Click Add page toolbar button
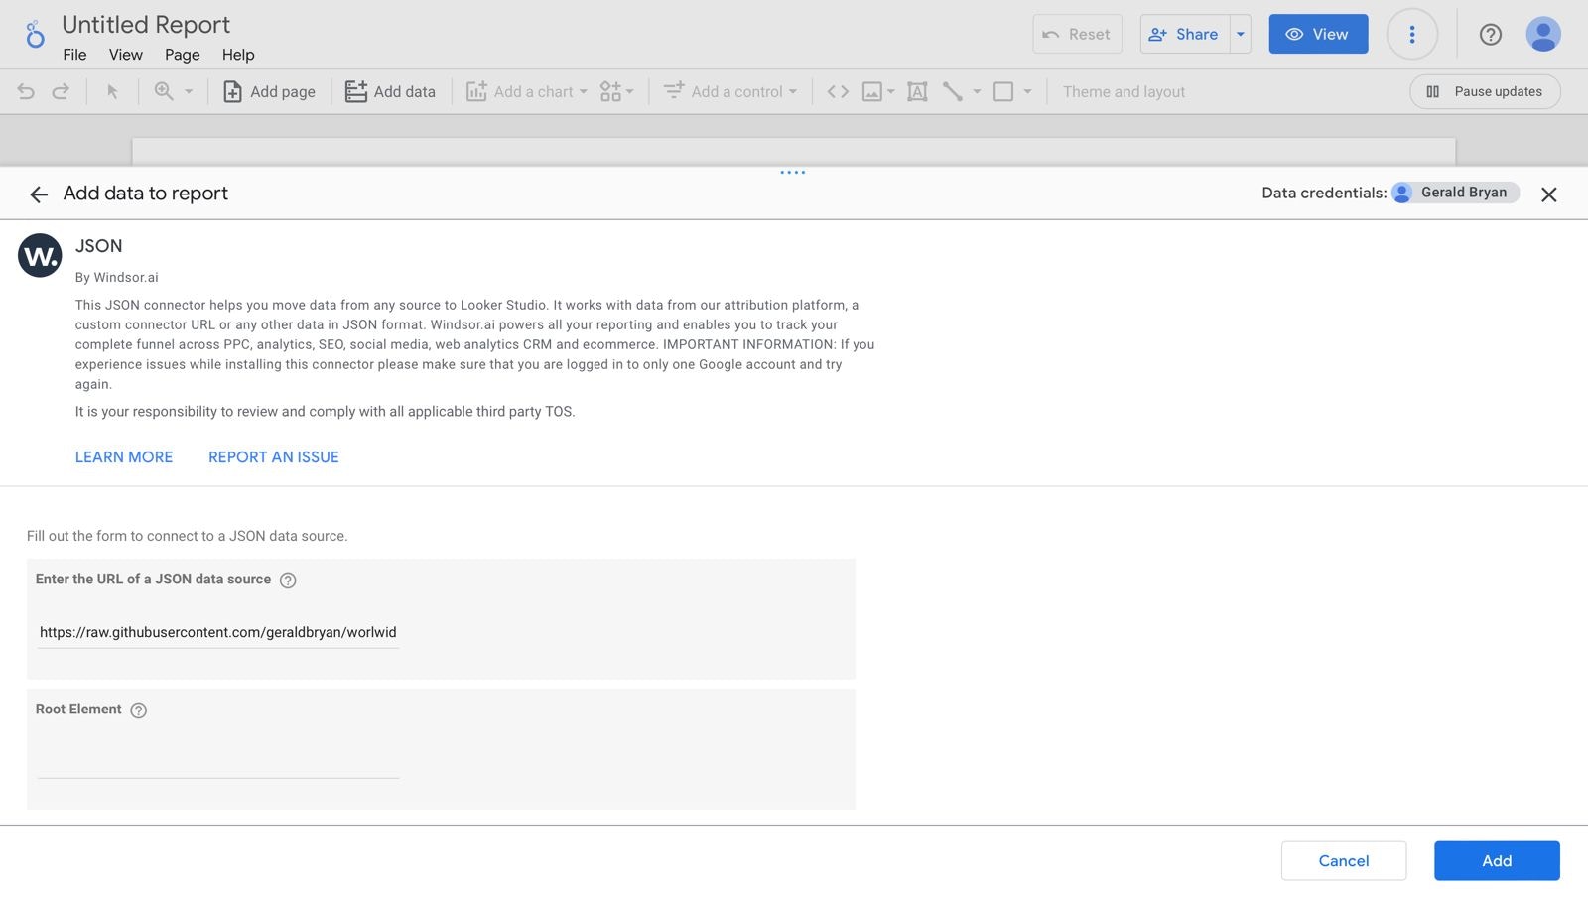The height and width of the screenshot is (903, 1588). pyautogui.click(x=269, y=91)
